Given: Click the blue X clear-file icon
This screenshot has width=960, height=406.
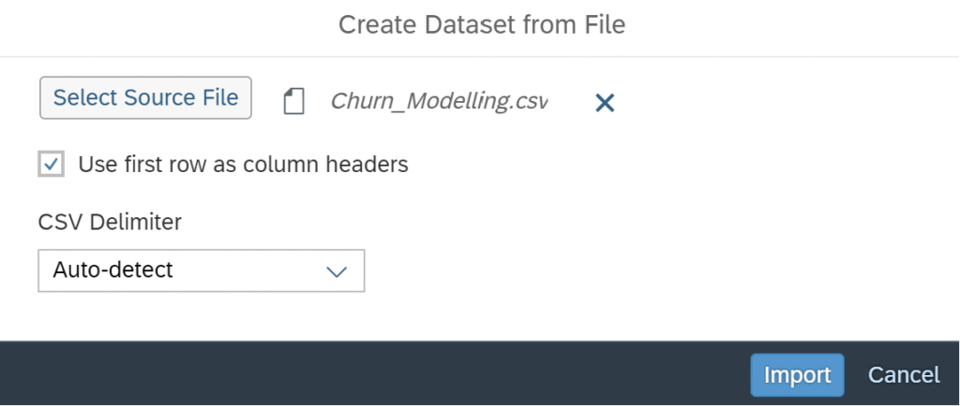Looking at the screenshot, I should [605, 103].
